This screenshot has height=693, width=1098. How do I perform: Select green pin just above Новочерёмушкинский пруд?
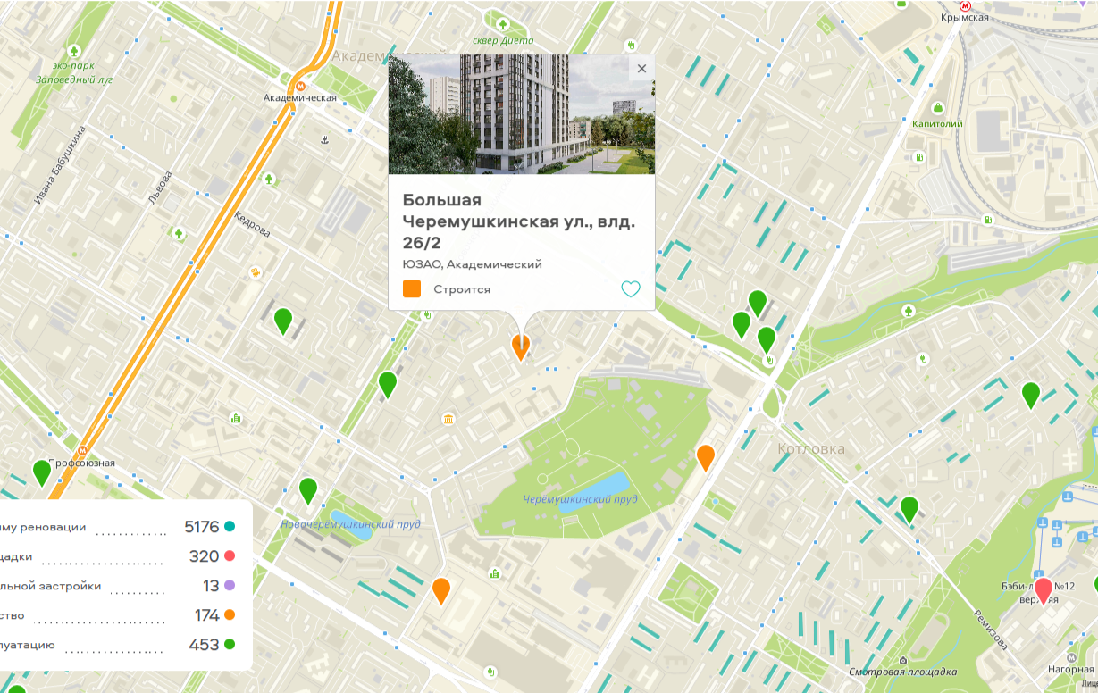(x=308, y=491)
